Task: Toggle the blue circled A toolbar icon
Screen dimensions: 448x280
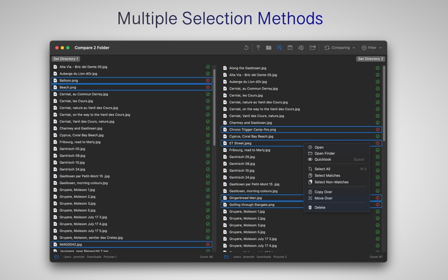Action: point(280,48)
